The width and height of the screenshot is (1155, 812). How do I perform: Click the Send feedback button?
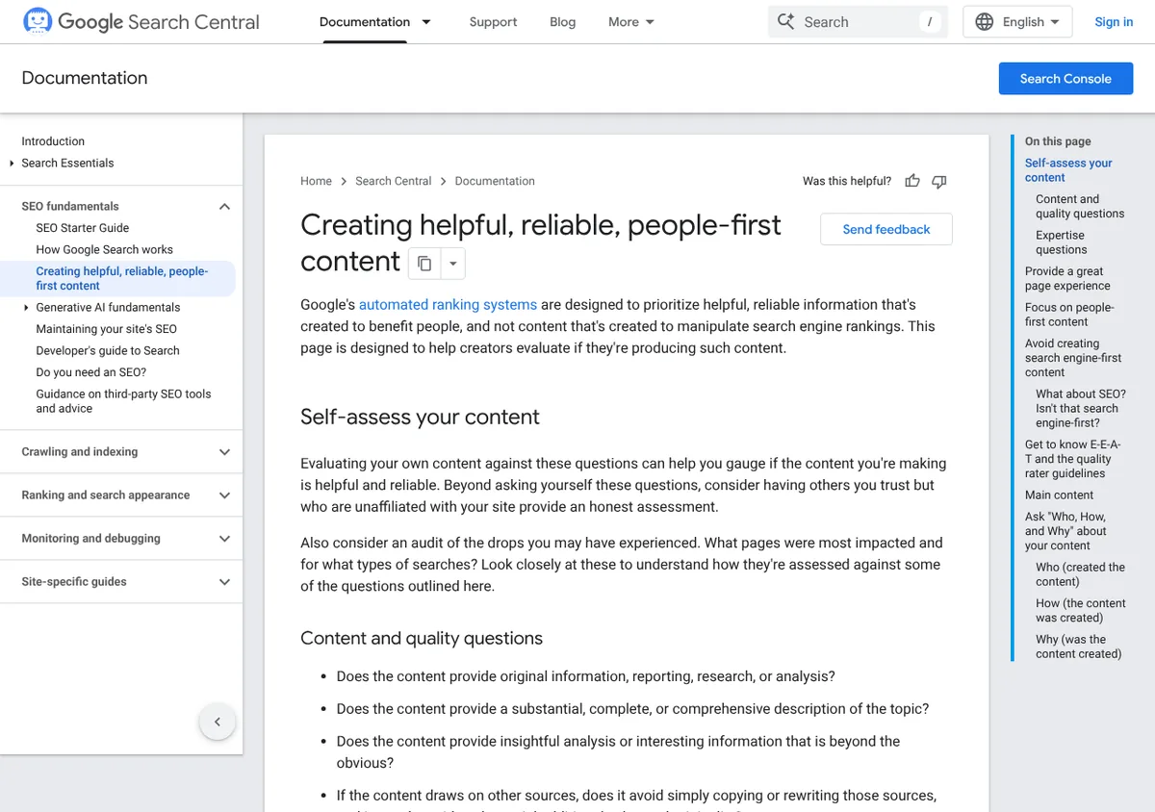(x=886, y=229)
